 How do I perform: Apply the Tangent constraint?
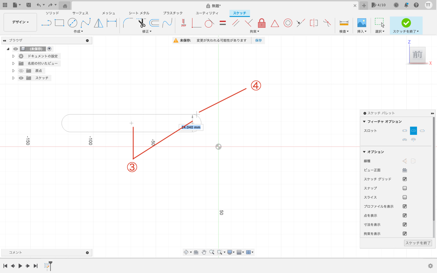click(x=209, y=23)
